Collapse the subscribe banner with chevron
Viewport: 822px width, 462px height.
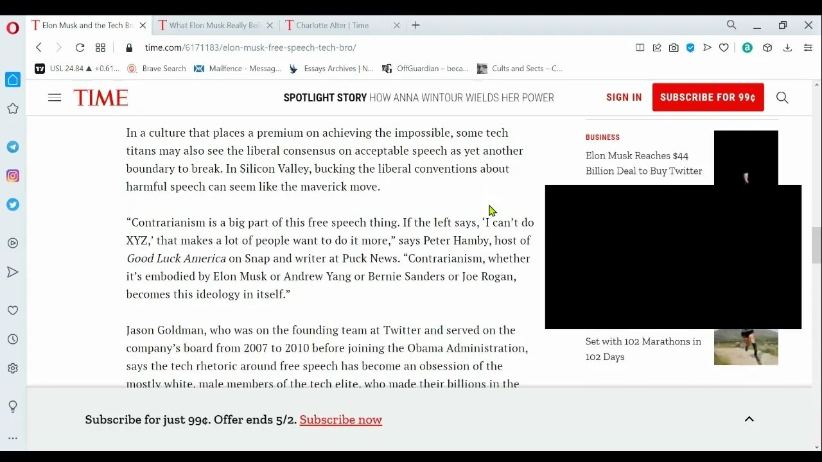pyautogui.click(x=749, y=419)
